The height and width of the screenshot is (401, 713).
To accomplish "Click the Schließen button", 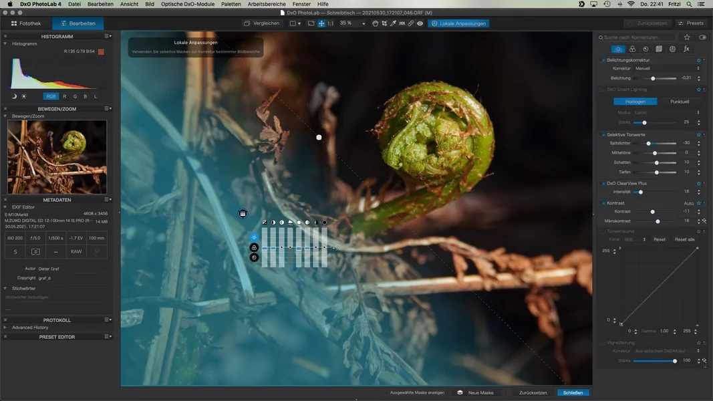I will pos(573,392).
